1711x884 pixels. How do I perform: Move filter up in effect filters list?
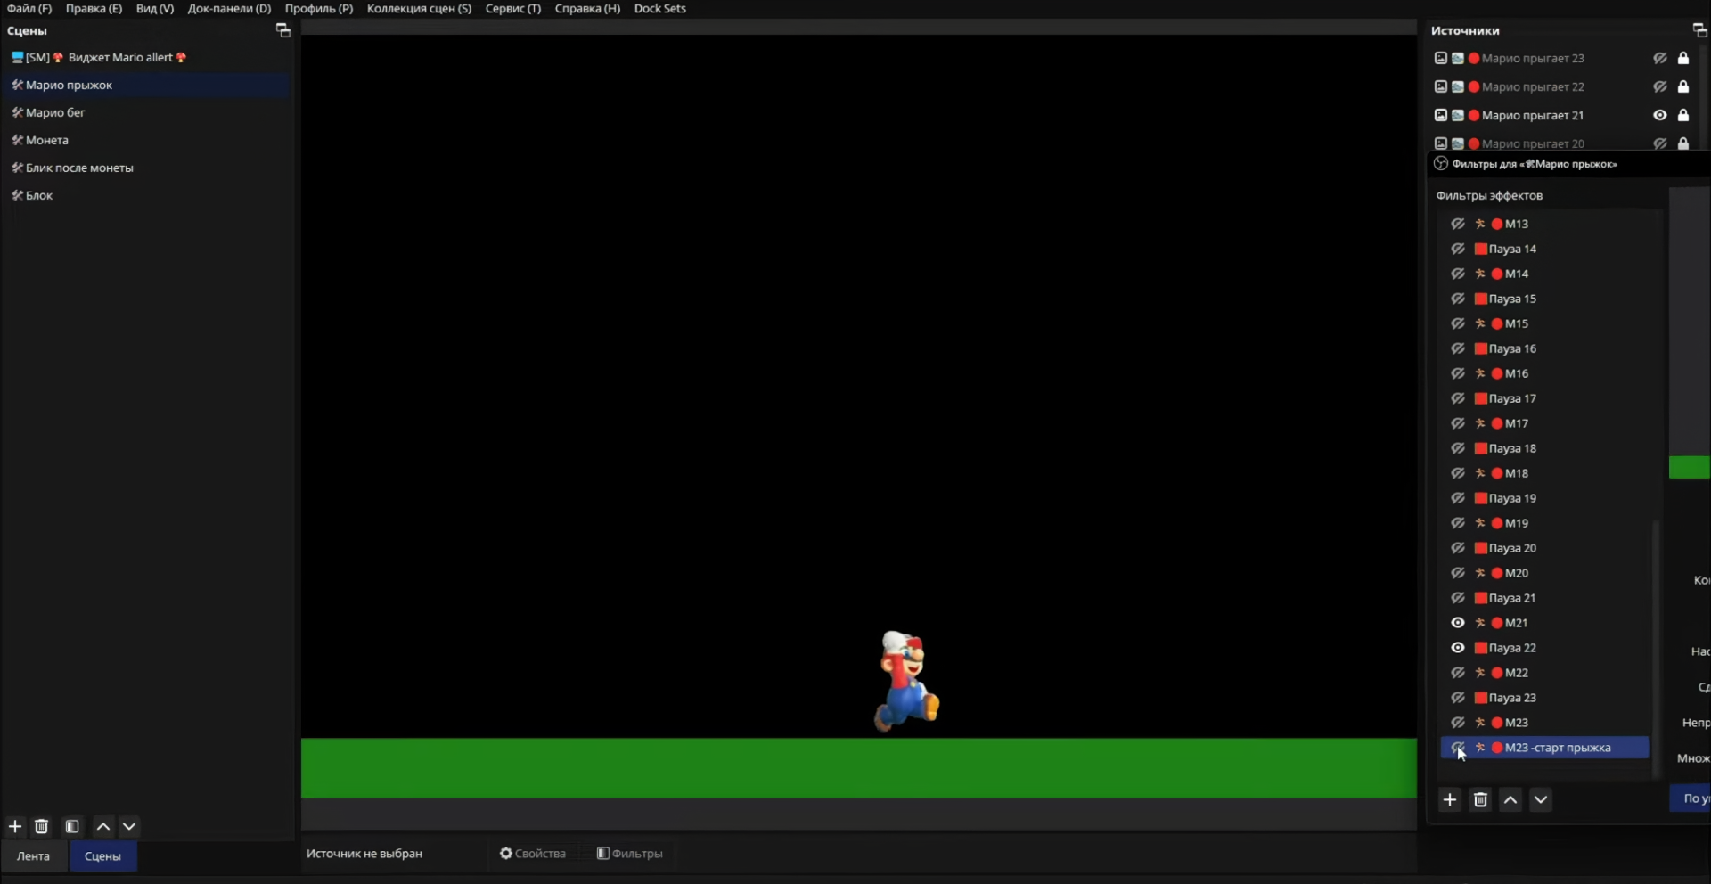(x=1510, y=799)
